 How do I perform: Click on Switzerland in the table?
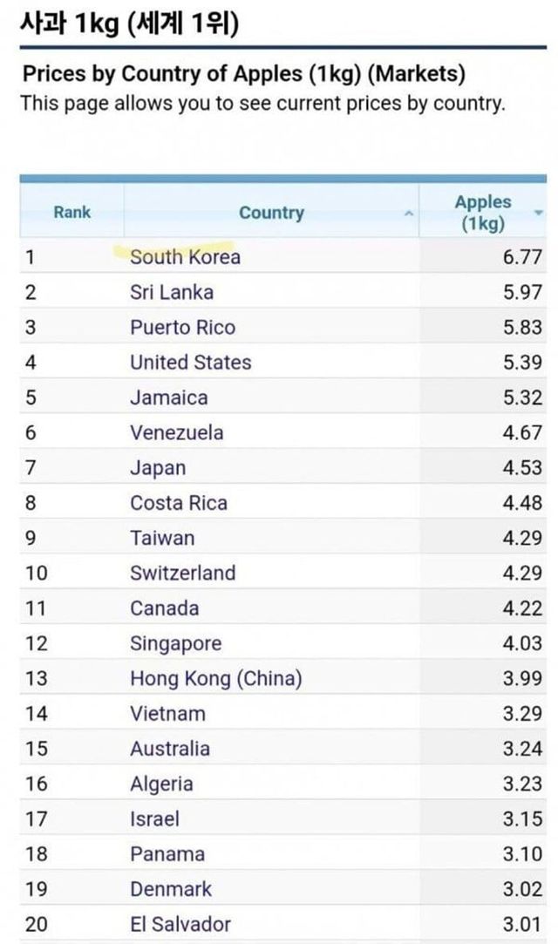[182, 573]
